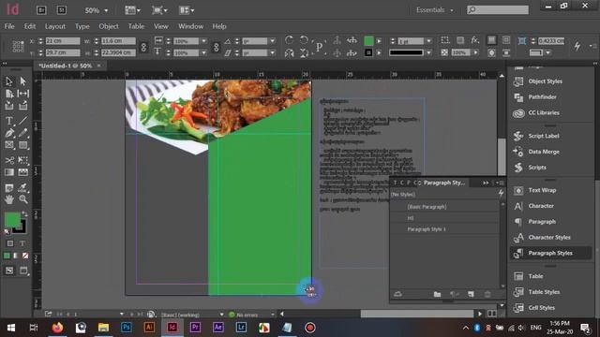Viewport: 600px width, 337px height.
Task: Open the stroke weight dropdown
Action: point(428,41)
